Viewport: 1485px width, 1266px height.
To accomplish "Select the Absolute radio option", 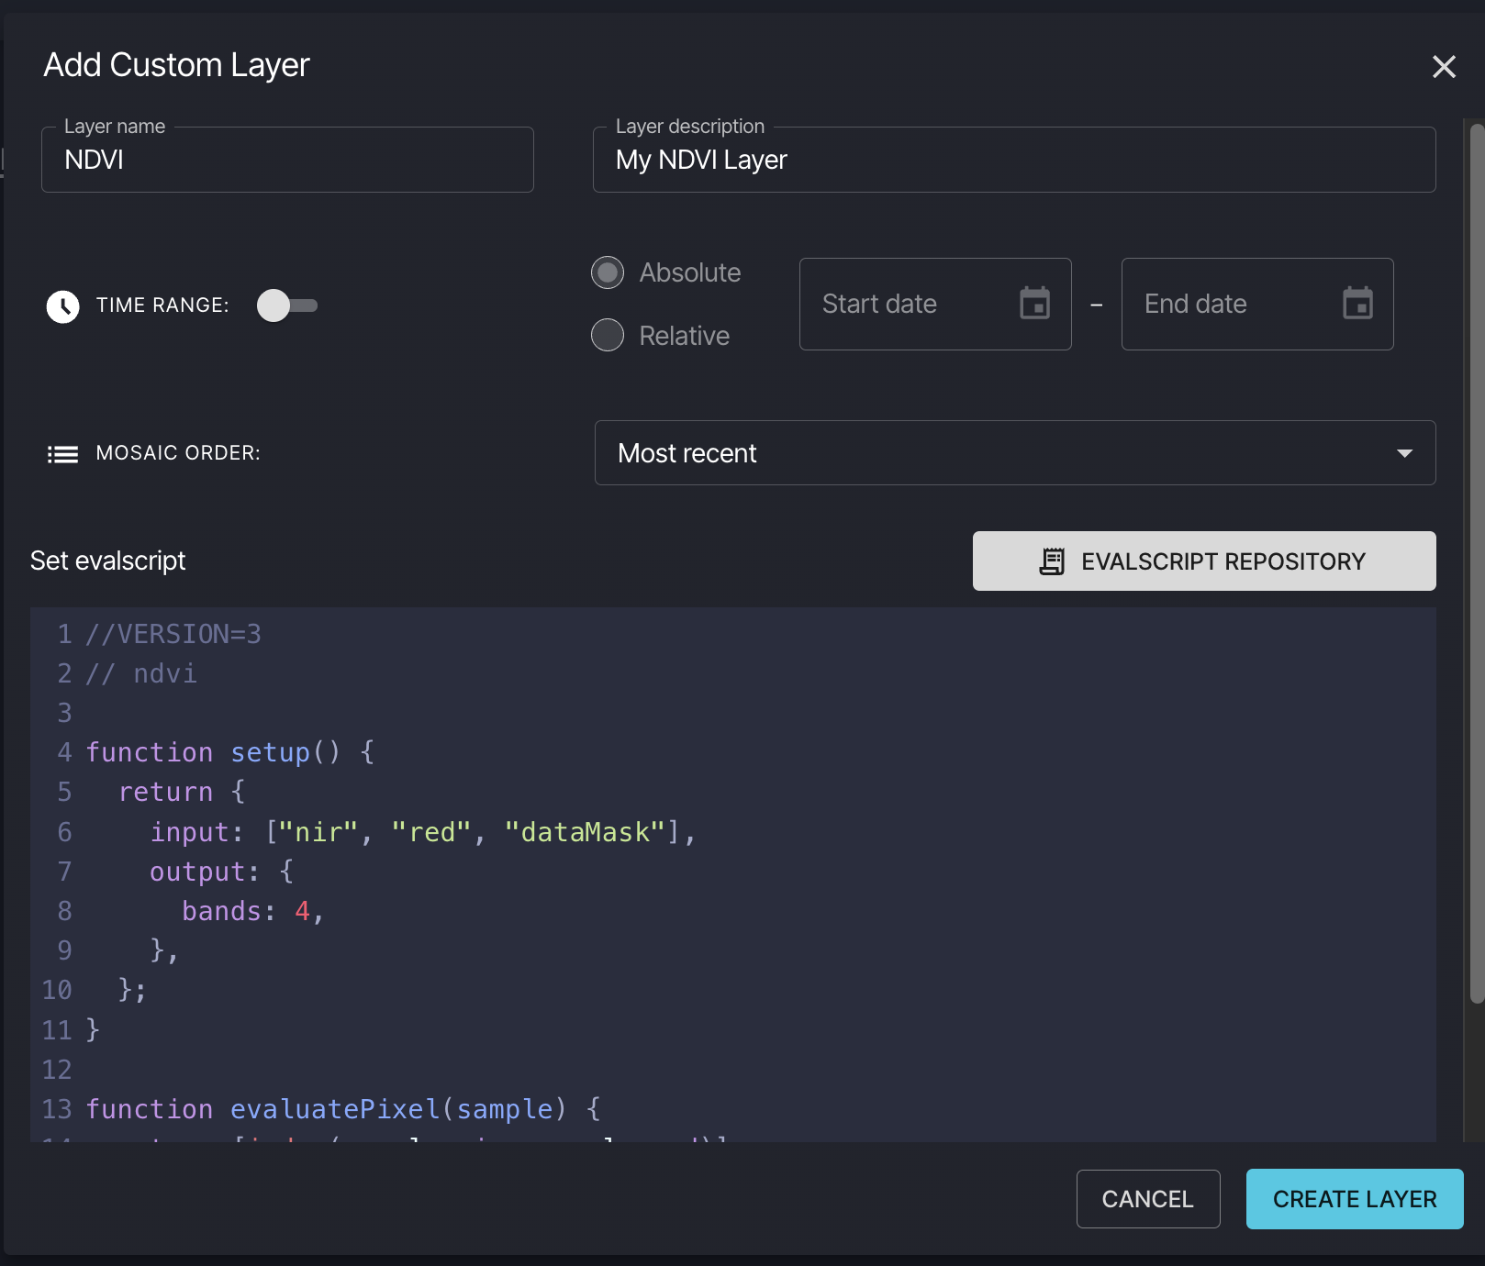I will [x=608, y=272].
